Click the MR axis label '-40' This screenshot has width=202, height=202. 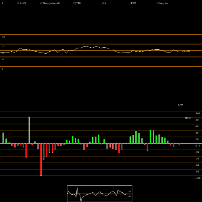pos(197,159)
